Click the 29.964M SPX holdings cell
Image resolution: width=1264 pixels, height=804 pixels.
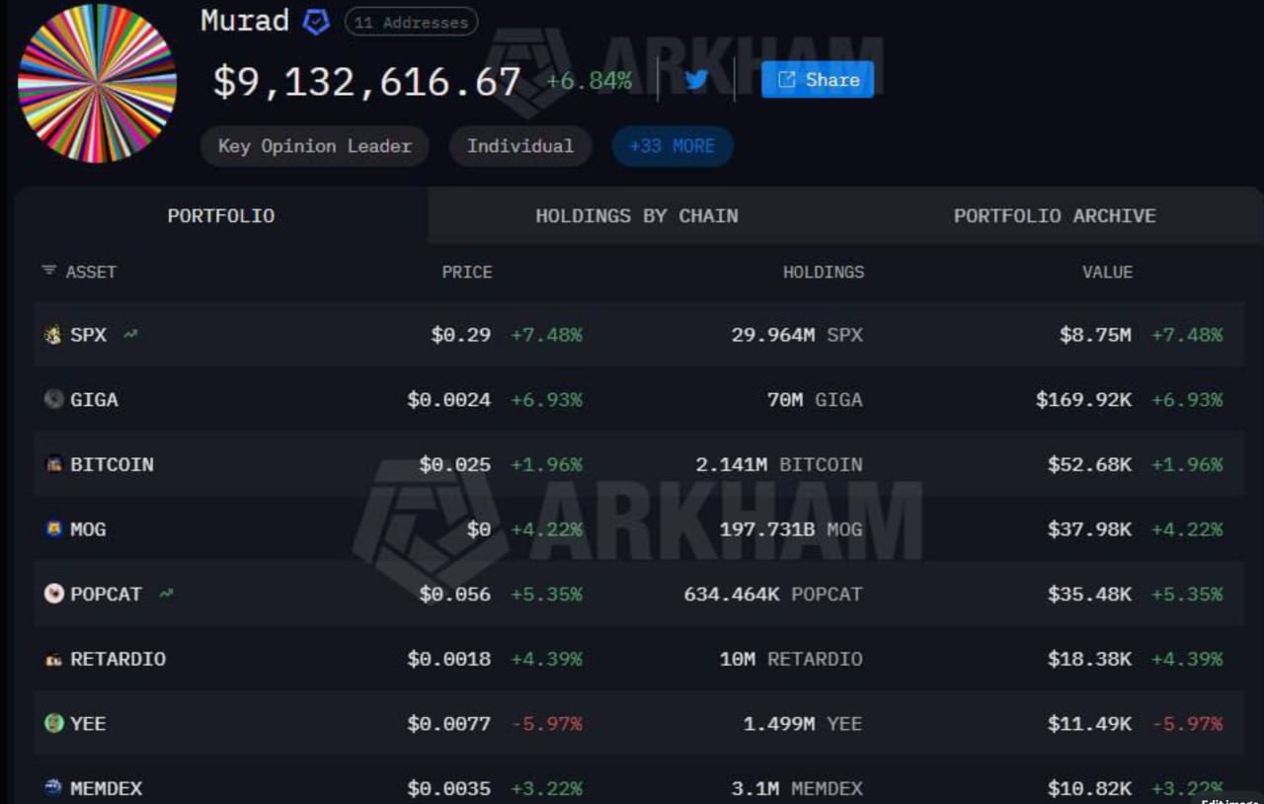tap(797, 335)
